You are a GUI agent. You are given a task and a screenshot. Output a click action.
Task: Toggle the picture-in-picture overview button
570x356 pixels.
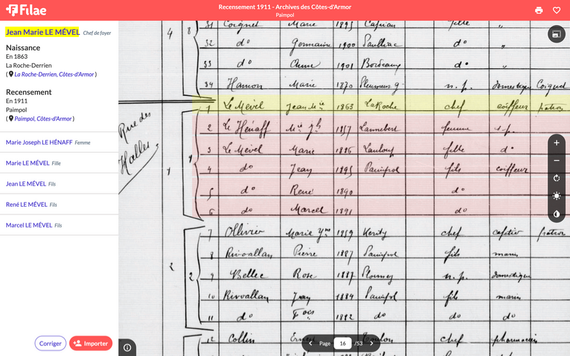pyautogui.click(x=556, y=34)
